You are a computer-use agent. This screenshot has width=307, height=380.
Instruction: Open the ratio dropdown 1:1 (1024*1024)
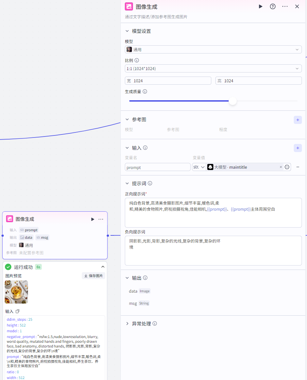[x=213, y=69]
